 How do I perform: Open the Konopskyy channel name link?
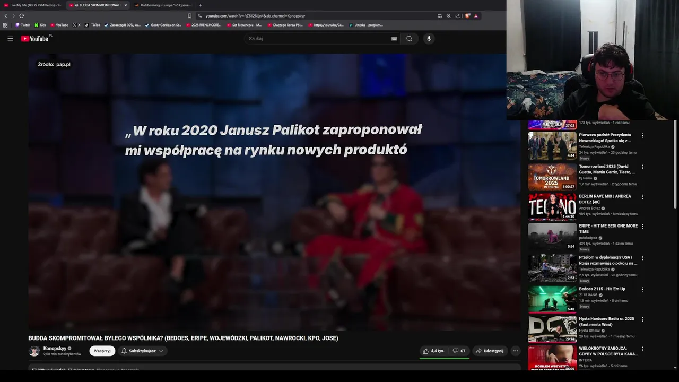pos(55,349)
